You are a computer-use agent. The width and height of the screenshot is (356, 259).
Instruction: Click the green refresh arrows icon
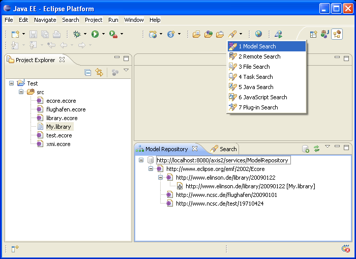(316, 149)
